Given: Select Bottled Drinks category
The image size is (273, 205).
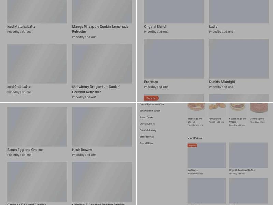Looking at the screenshot, I should (x=147, y=137).
